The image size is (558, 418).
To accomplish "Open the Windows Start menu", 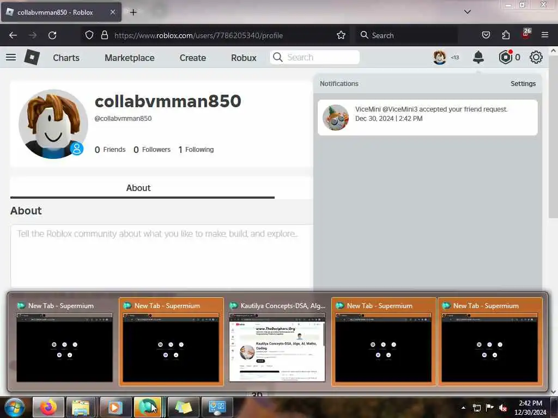I will coord(14,407).
